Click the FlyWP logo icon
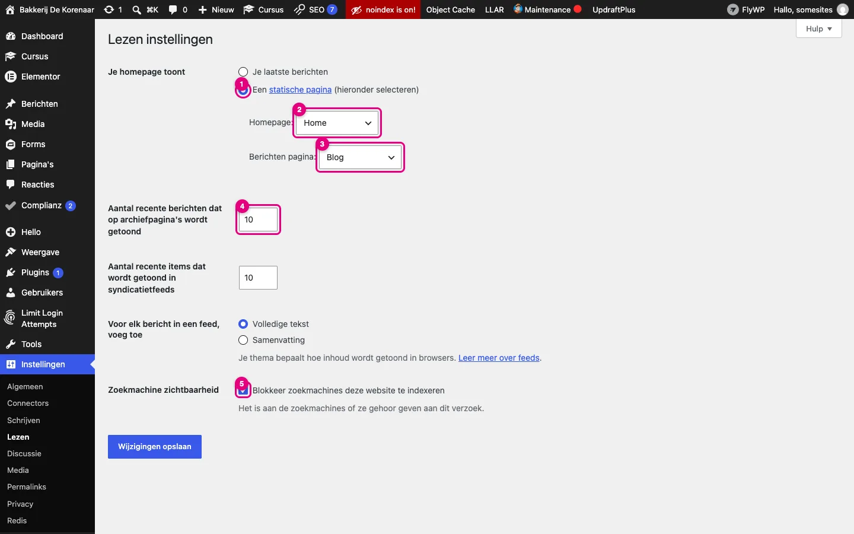Image resolution: width=854 pixels, height=534 pixels. pos(733,9)
